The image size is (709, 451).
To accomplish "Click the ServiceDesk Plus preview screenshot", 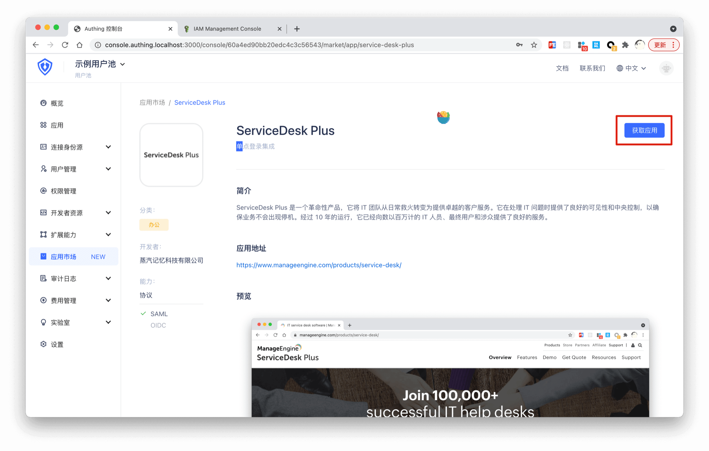I will point(450,368).
